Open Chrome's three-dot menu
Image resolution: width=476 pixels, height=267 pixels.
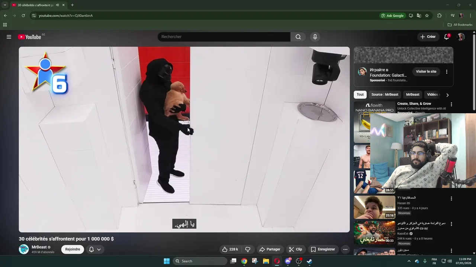pos(470,16)
